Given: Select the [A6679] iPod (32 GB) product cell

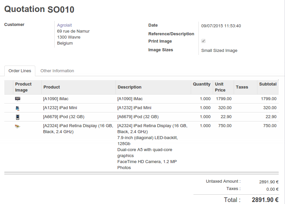Looking at the screenshot, I should click(79, 117).
